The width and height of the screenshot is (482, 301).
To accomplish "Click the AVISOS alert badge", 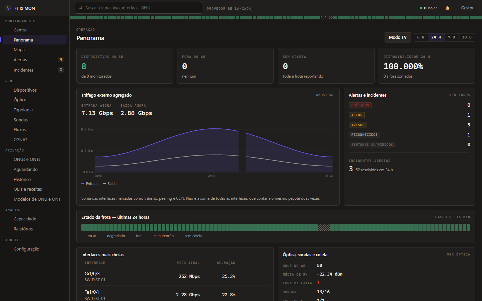I will coord(358,125).
